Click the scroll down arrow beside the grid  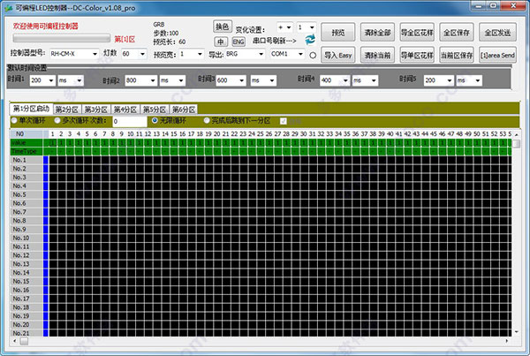(x=516, y=332)
